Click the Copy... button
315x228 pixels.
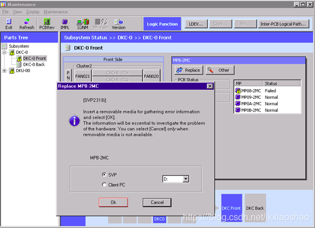220,24
